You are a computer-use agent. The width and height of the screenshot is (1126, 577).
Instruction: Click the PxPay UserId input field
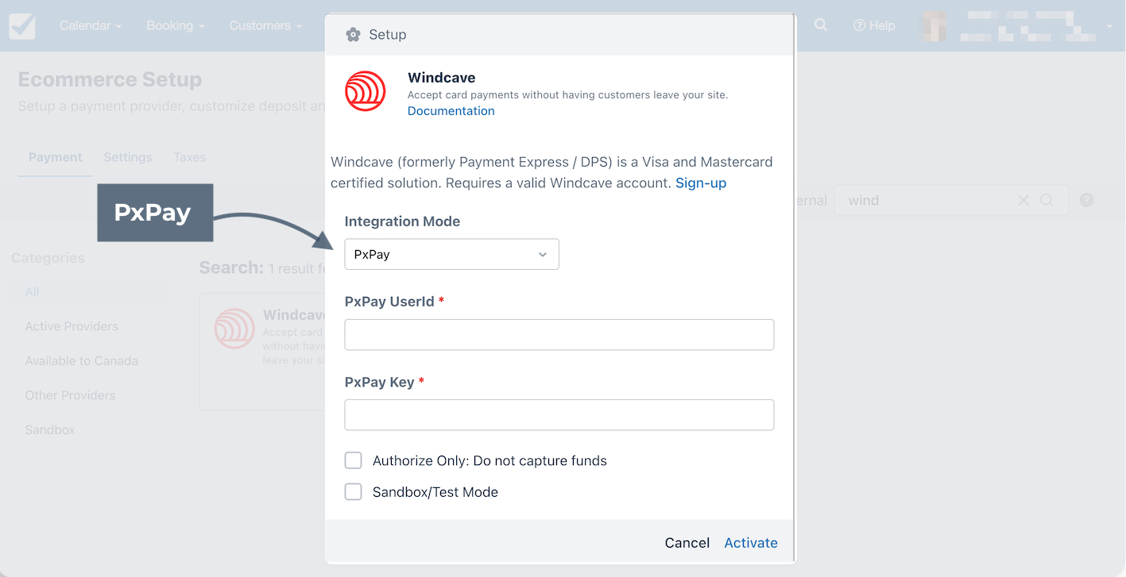559,335
